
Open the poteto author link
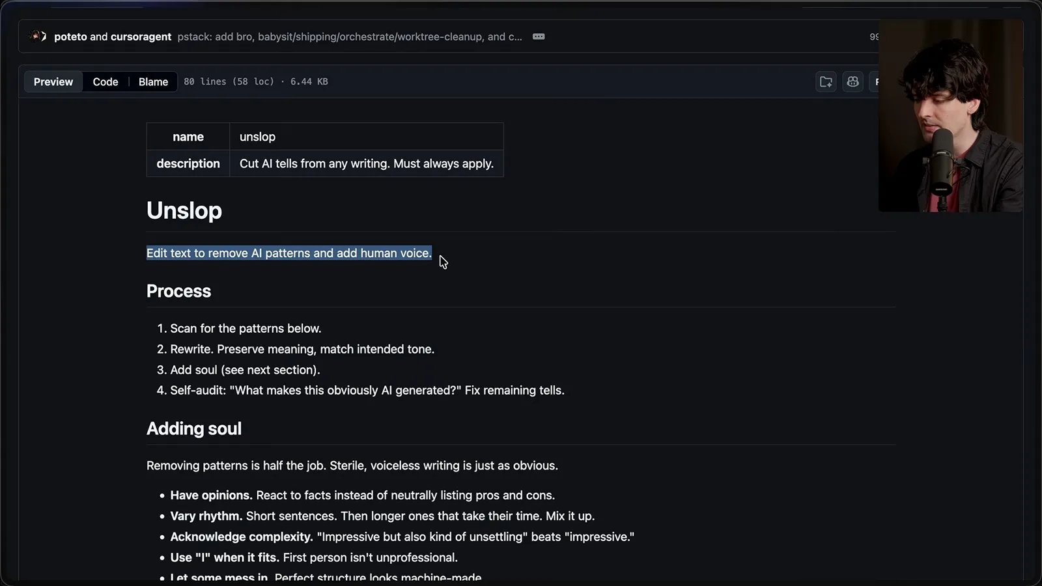pyautogui.click(x=70, y=36)
